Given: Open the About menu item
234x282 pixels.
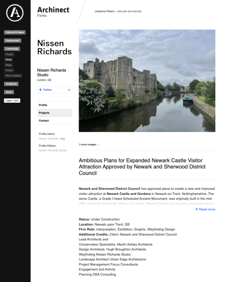Looking at the screenshot, I should pyautogui.click(x=9, y=92).
